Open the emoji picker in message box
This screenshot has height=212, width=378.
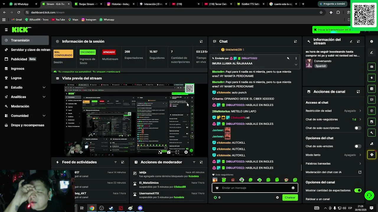(293, 188)
